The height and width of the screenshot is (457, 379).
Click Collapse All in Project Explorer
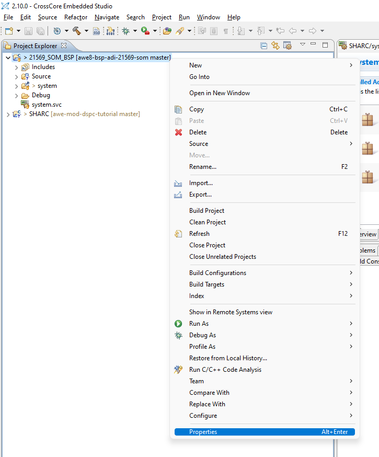click(264, 45)
